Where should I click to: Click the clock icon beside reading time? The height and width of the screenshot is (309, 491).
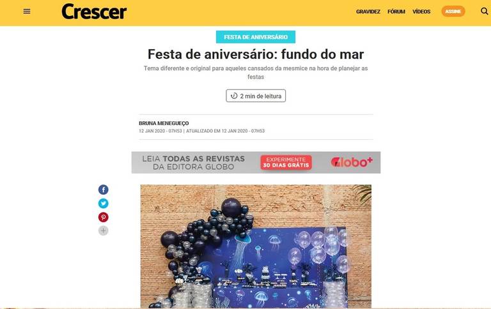click(234, 96)
